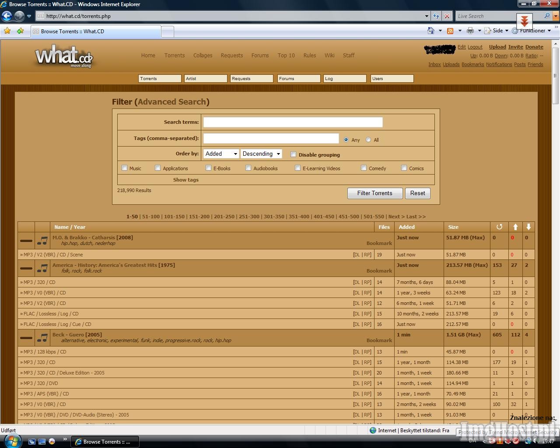Click the RSS feeds icon

pos(450,31)
